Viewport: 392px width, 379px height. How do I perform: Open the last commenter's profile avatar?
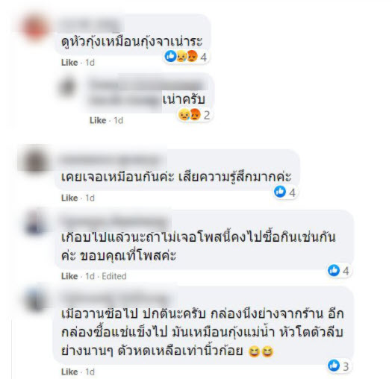36,298
